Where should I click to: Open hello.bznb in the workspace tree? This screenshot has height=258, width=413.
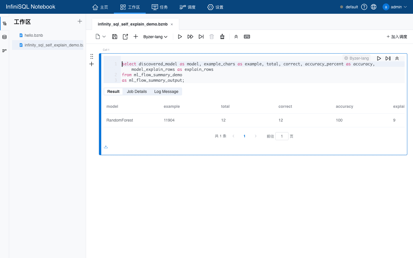(x=34, y=35)
